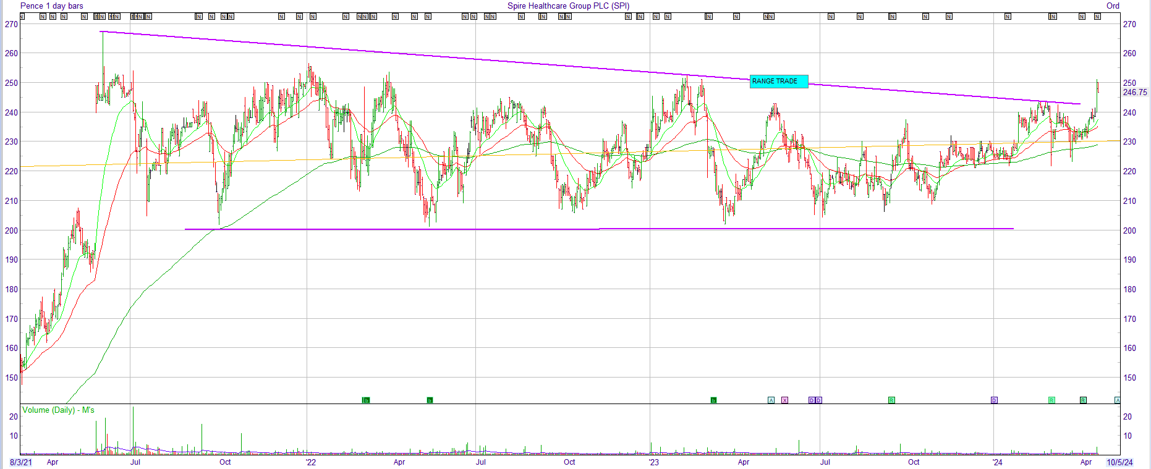Select the A marker beside the X marker
The height and width of the screenshot is (469, 1151).
(x=771, y=400)
